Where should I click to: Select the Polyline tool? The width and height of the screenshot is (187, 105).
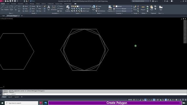[x=6, y=8]
